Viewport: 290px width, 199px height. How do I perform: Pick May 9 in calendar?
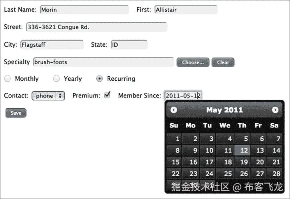[191, 150]
